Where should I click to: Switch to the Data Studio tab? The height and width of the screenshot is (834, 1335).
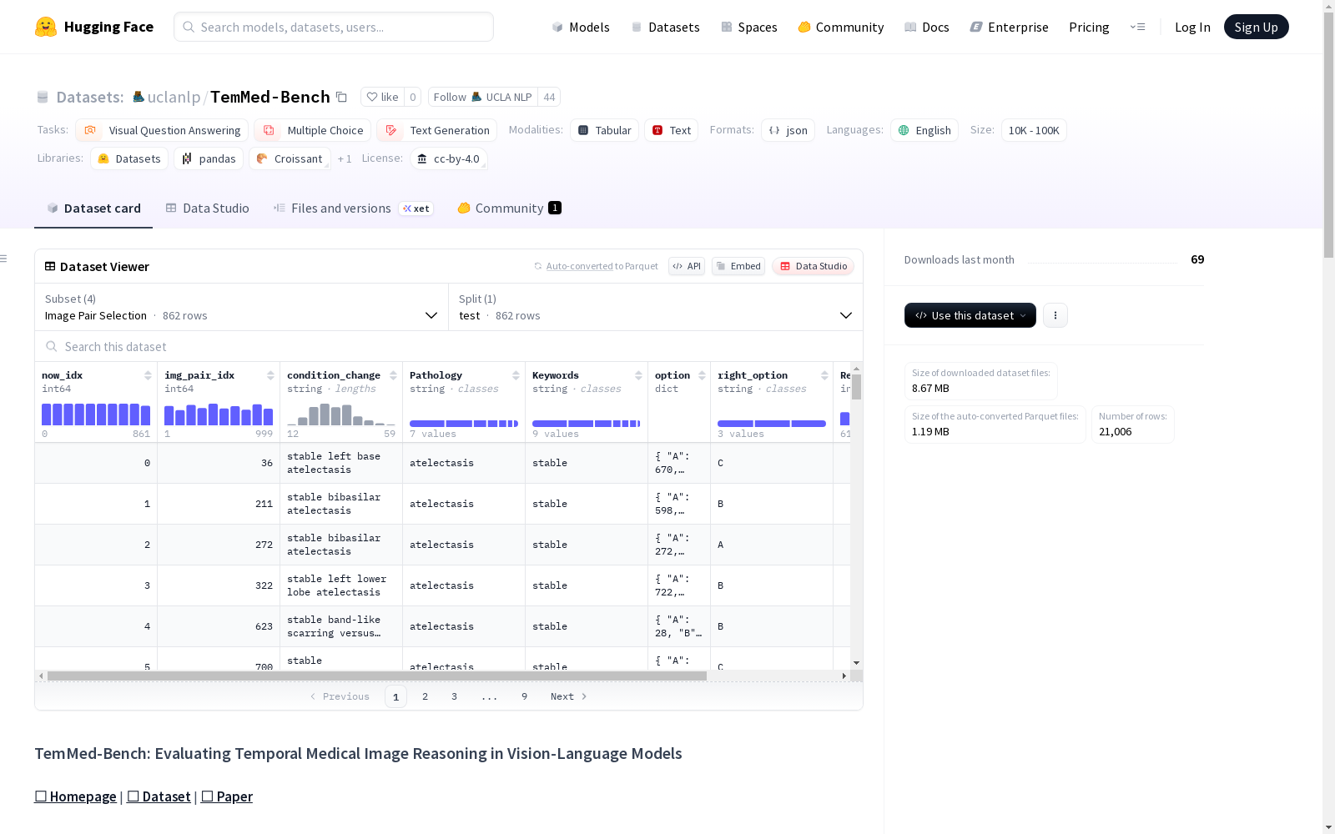coord(207,208)
